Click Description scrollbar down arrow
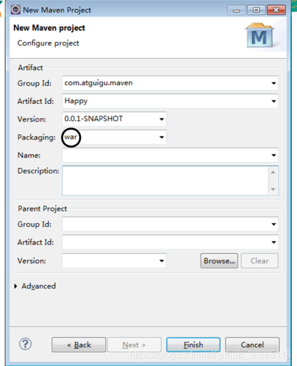 [x=273, y=189]
